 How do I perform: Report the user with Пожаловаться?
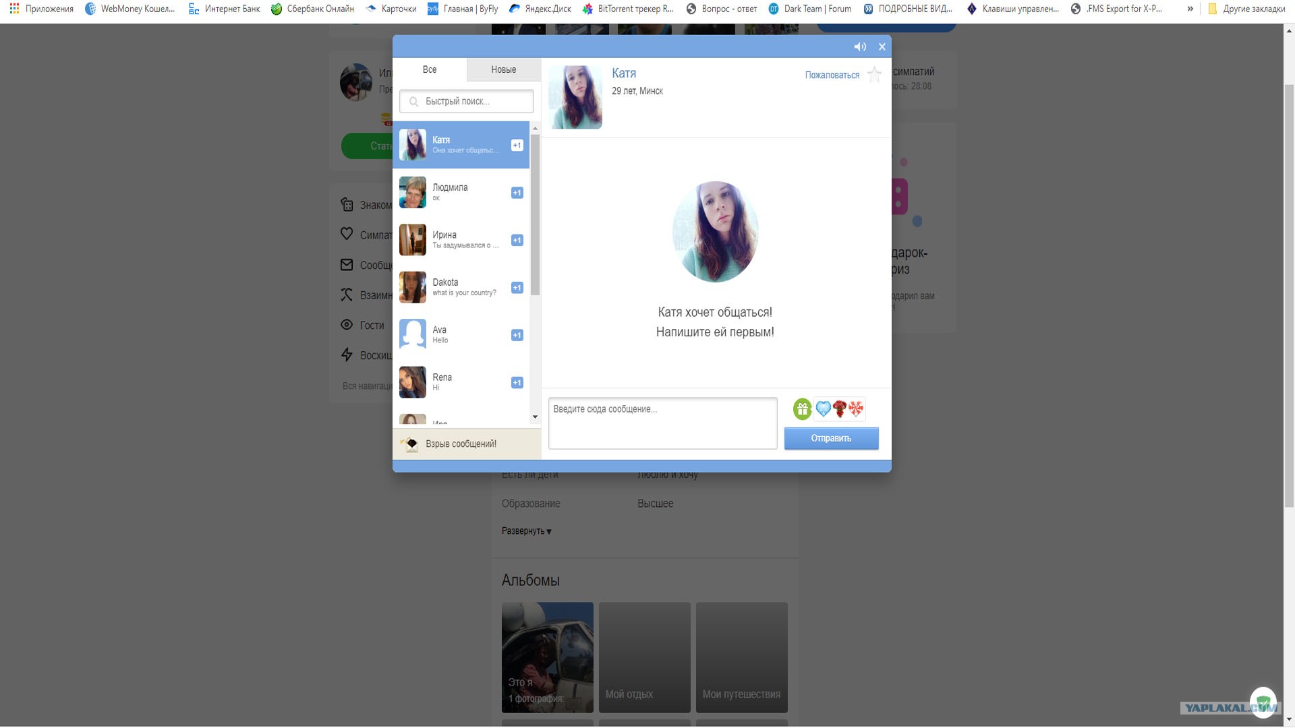[x=832, y=75]
